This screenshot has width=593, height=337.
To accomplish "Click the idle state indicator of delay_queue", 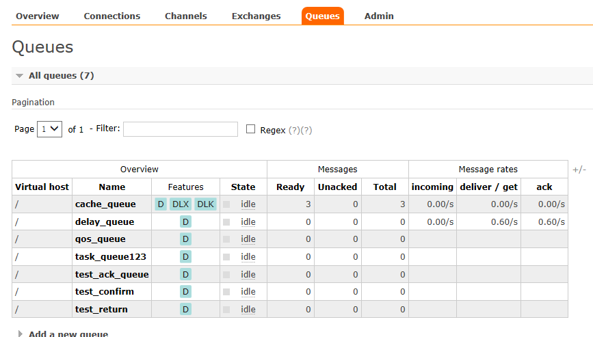I will tap(248, 222).
